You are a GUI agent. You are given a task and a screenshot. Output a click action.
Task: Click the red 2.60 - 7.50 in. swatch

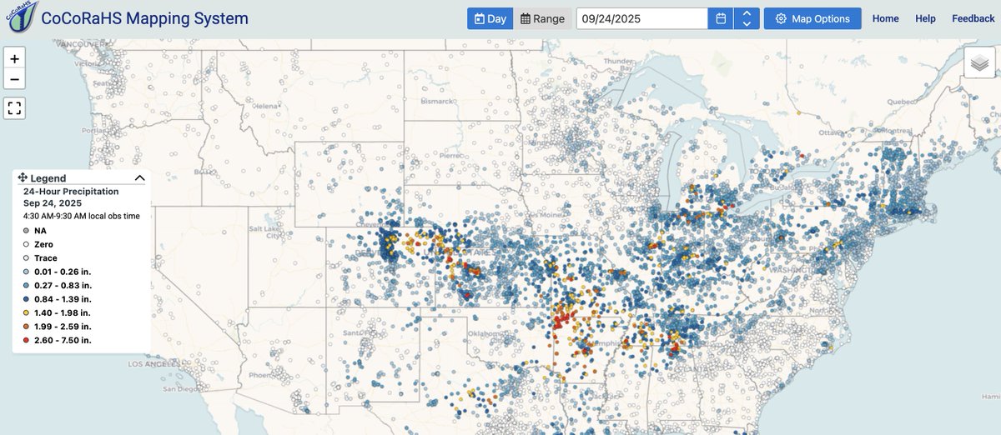[x=27, y=341]
